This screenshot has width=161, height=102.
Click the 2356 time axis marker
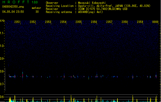[x=94, y=22]
